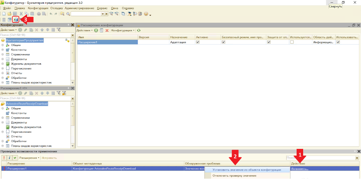Click search field in Расширение1 panel

[35, 98]
